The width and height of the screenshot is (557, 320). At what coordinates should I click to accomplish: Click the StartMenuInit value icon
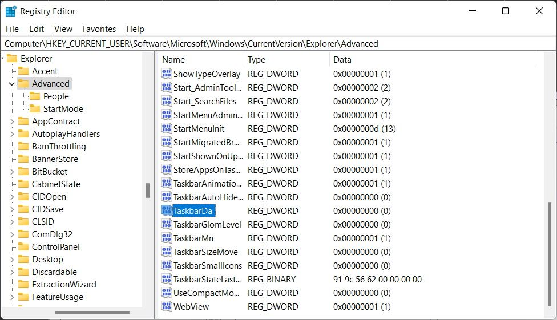click(x=167, y=129)
